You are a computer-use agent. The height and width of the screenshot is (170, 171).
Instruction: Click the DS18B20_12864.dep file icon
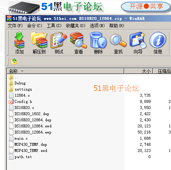[11, 120]
